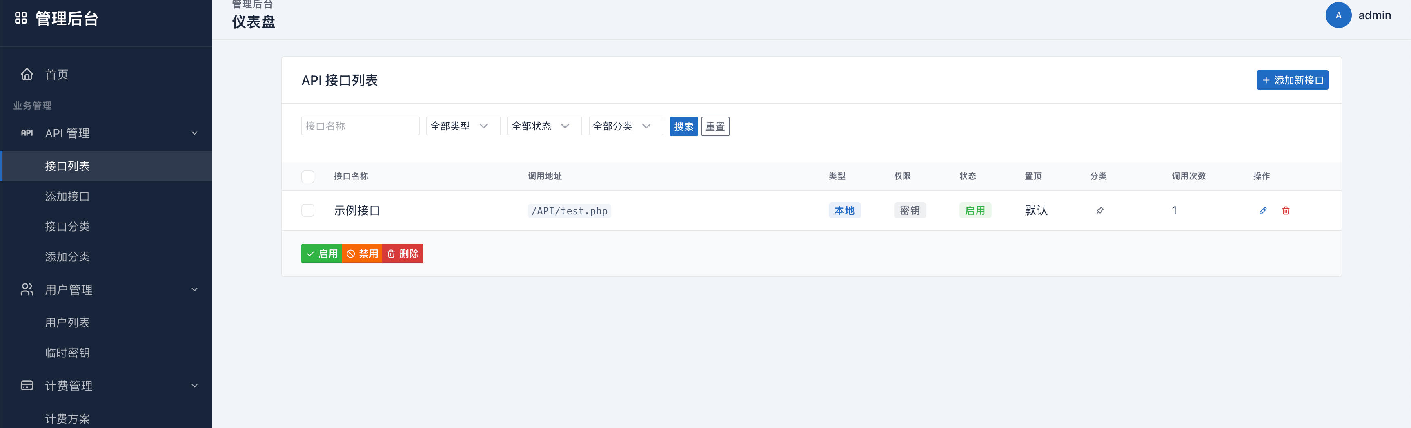Click the blue 搜索 button
The image size is (1411, 428).
pyautogui.click(x=683, y=126)
